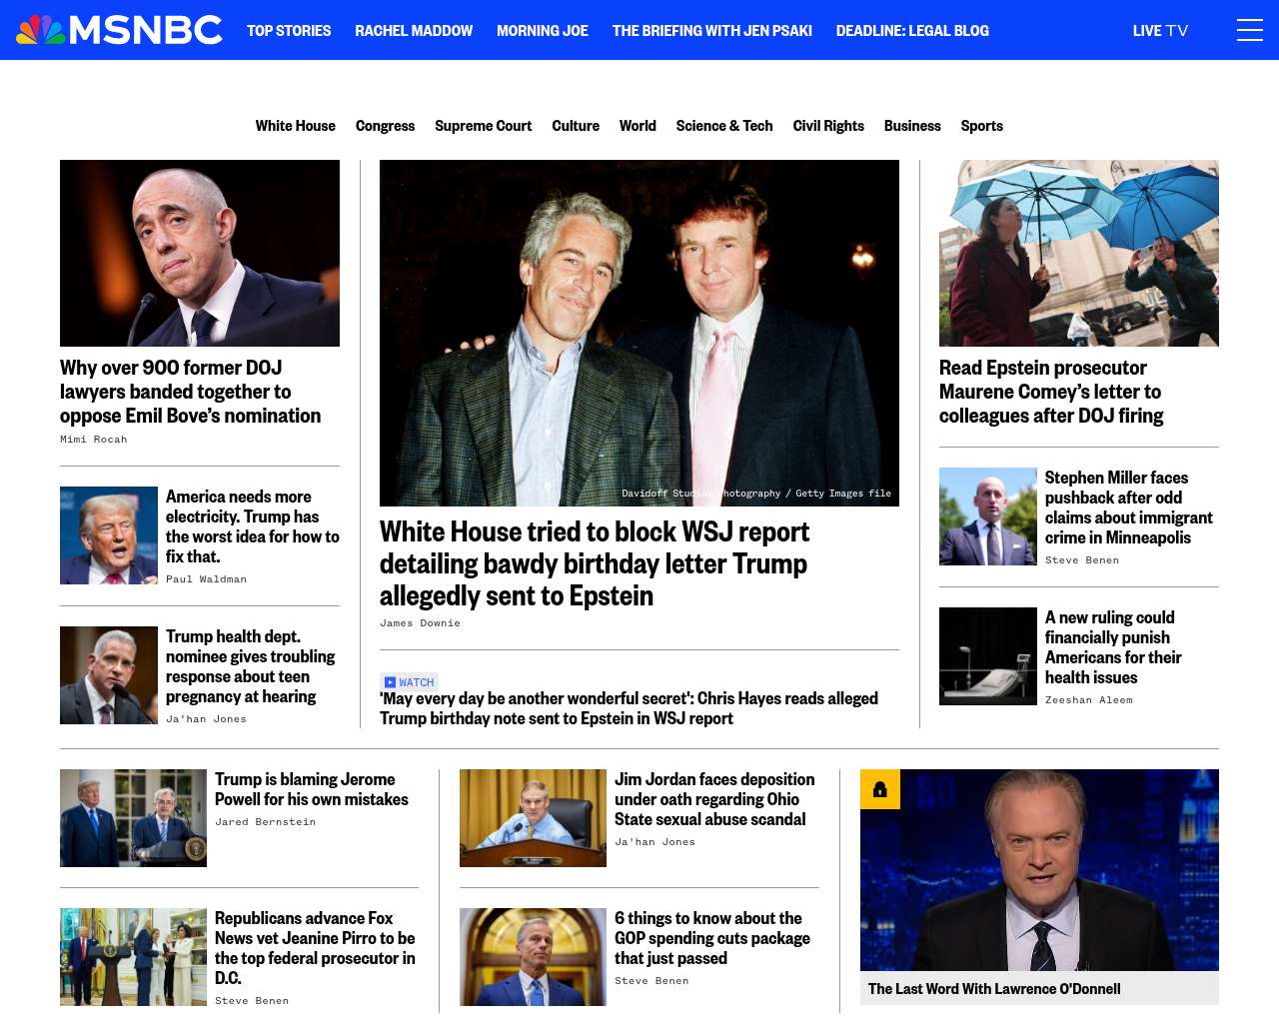1279x1023 pixels.
Task: Select Culture section tab
Action: pos(576,126)
